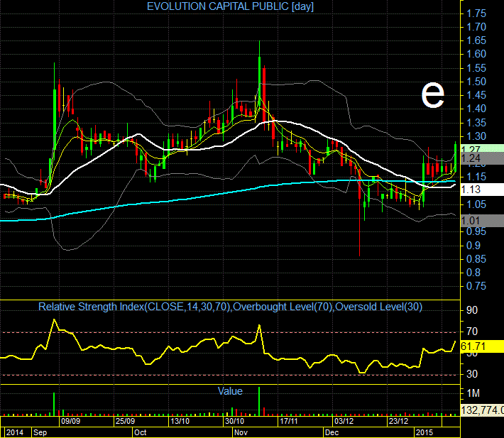The image size is (504, 438).
Task: Click the 1.13 white price tag
Action: tap(482, 190)
